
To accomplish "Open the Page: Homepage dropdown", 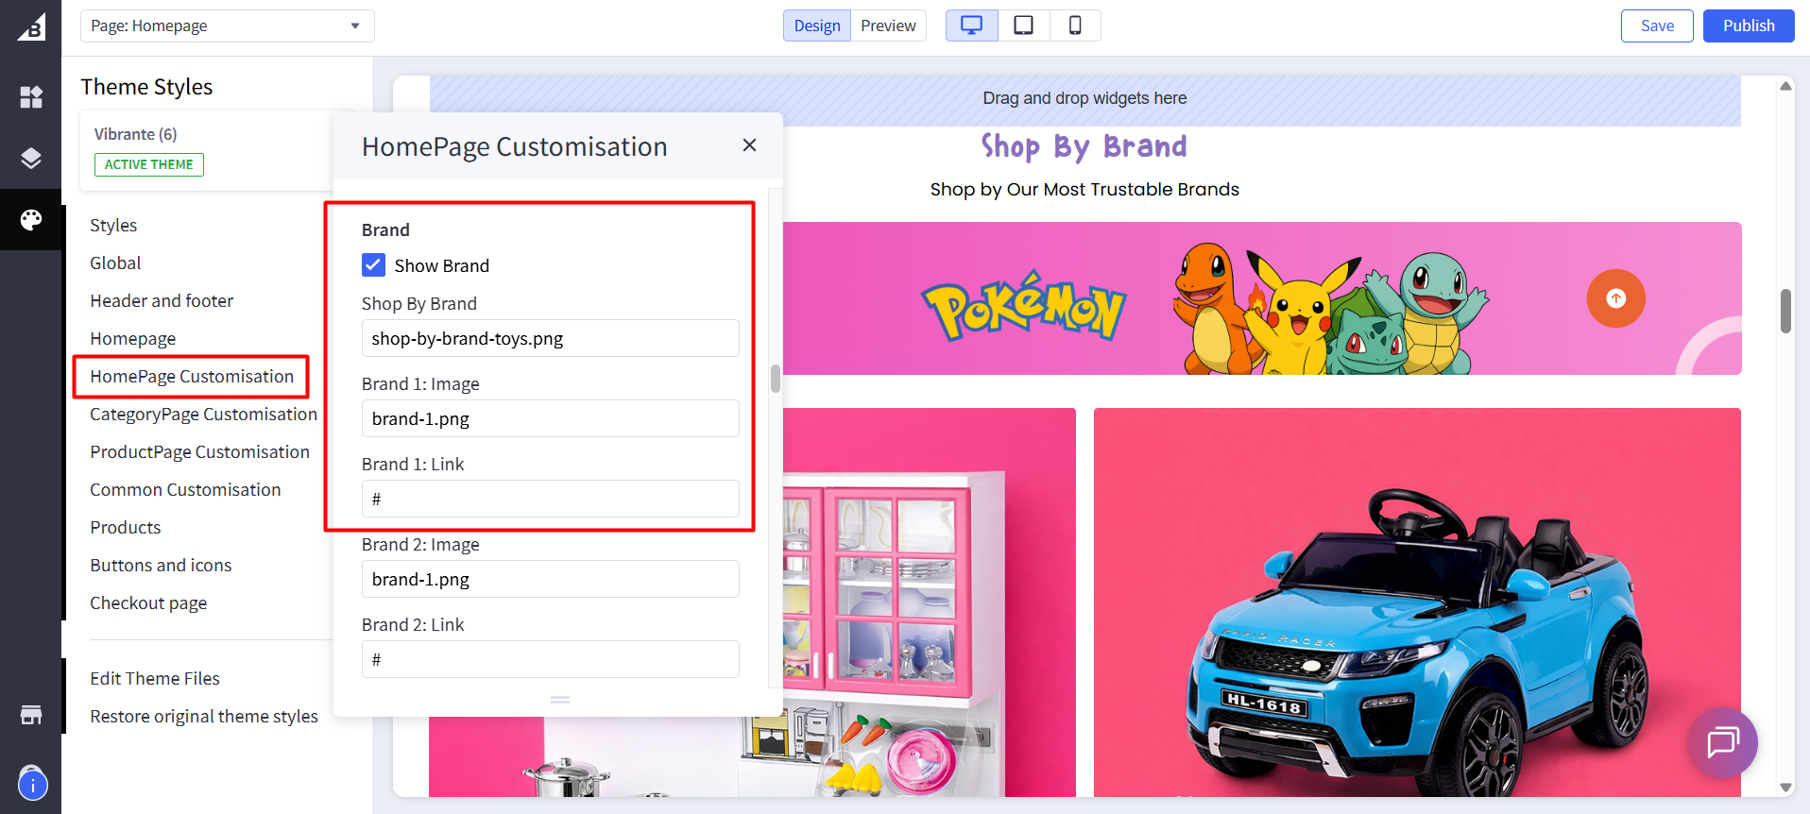I will click(x=227, y=25).
